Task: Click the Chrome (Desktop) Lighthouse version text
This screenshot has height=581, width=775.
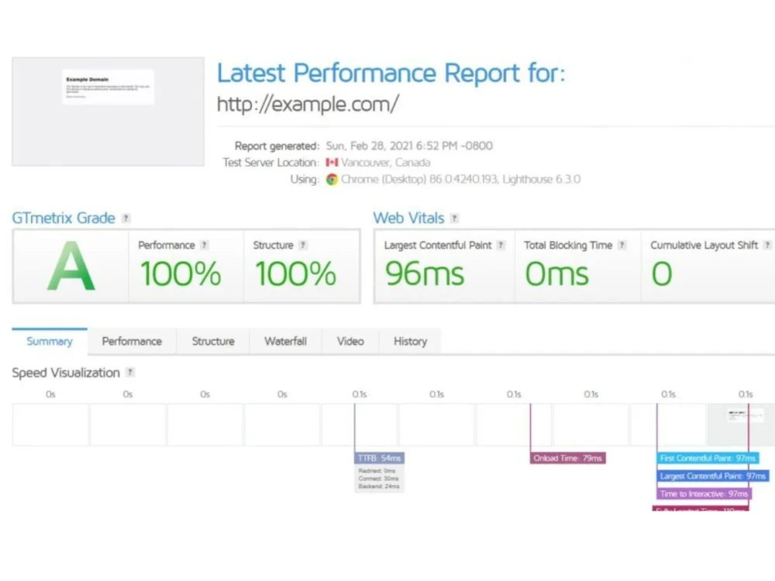Action: (x=460, y=180)
